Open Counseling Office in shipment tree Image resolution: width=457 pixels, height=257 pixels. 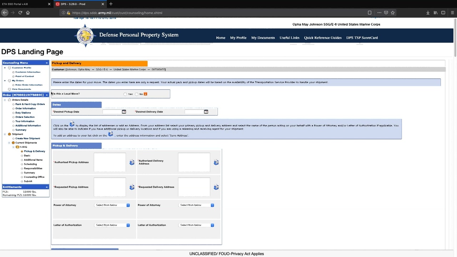point(34,177)
